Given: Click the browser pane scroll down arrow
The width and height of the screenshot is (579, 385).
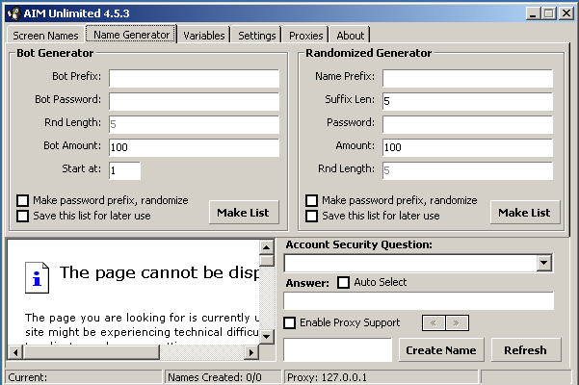Looking at the screenshot, I should [x=267, y=336].
